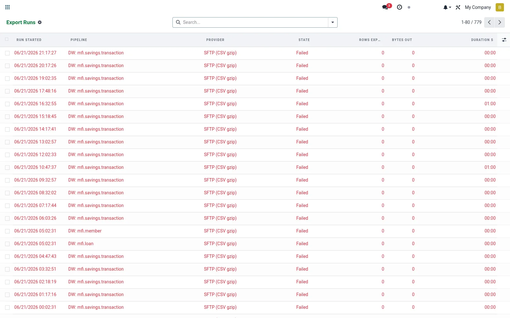Check the row for 06/21/2026 21:17:27

coord(7,53)
